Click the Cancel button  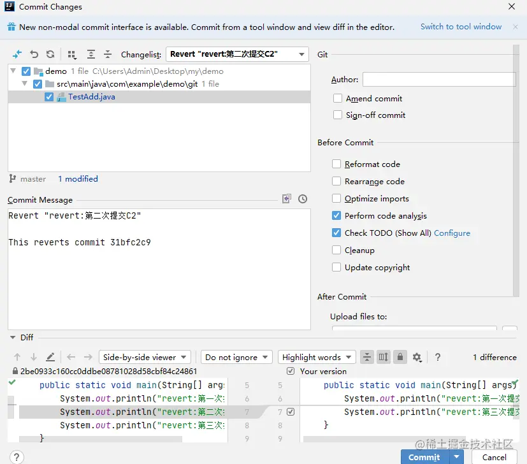tap(494, 457)
